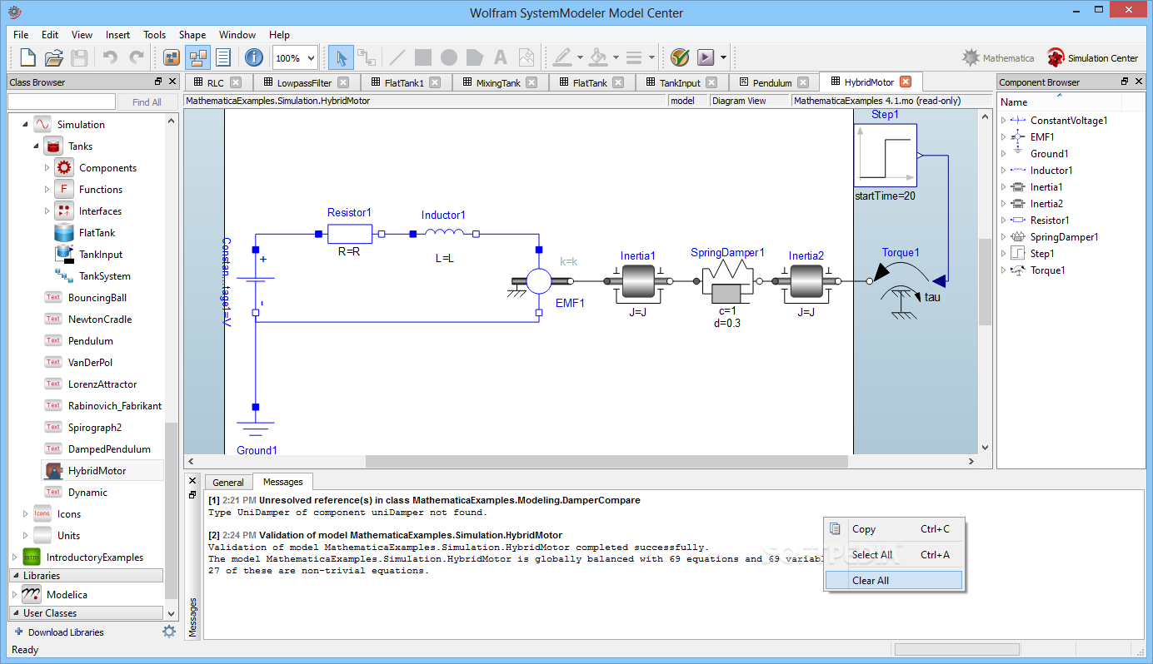Viewport: 1153px width, 664px height.
Task: Toggle the Icon View mode button
Action: [x=172, y=58]
